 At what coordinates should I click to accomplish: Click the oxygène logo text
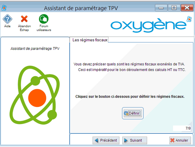point(148,26)
